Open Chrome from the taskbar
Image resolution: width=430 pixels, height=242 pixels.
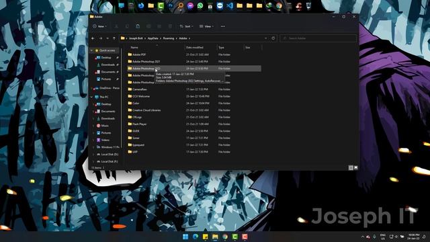click(x=225, y=237)
